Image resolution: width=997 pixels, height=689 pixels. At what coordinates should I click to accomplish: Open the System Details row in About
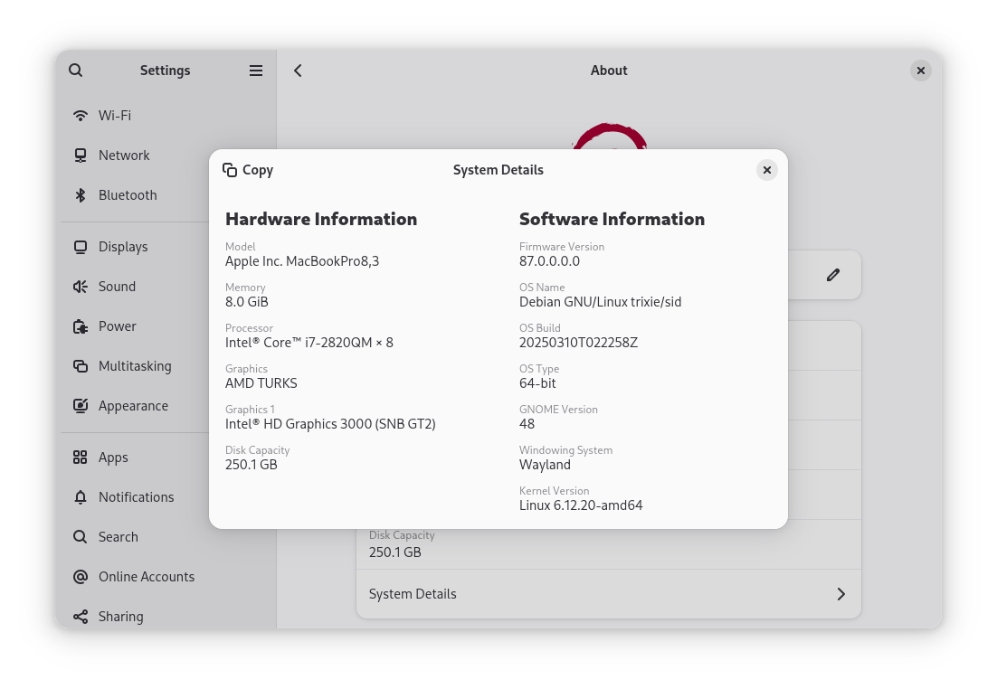(x=609, y=594)
